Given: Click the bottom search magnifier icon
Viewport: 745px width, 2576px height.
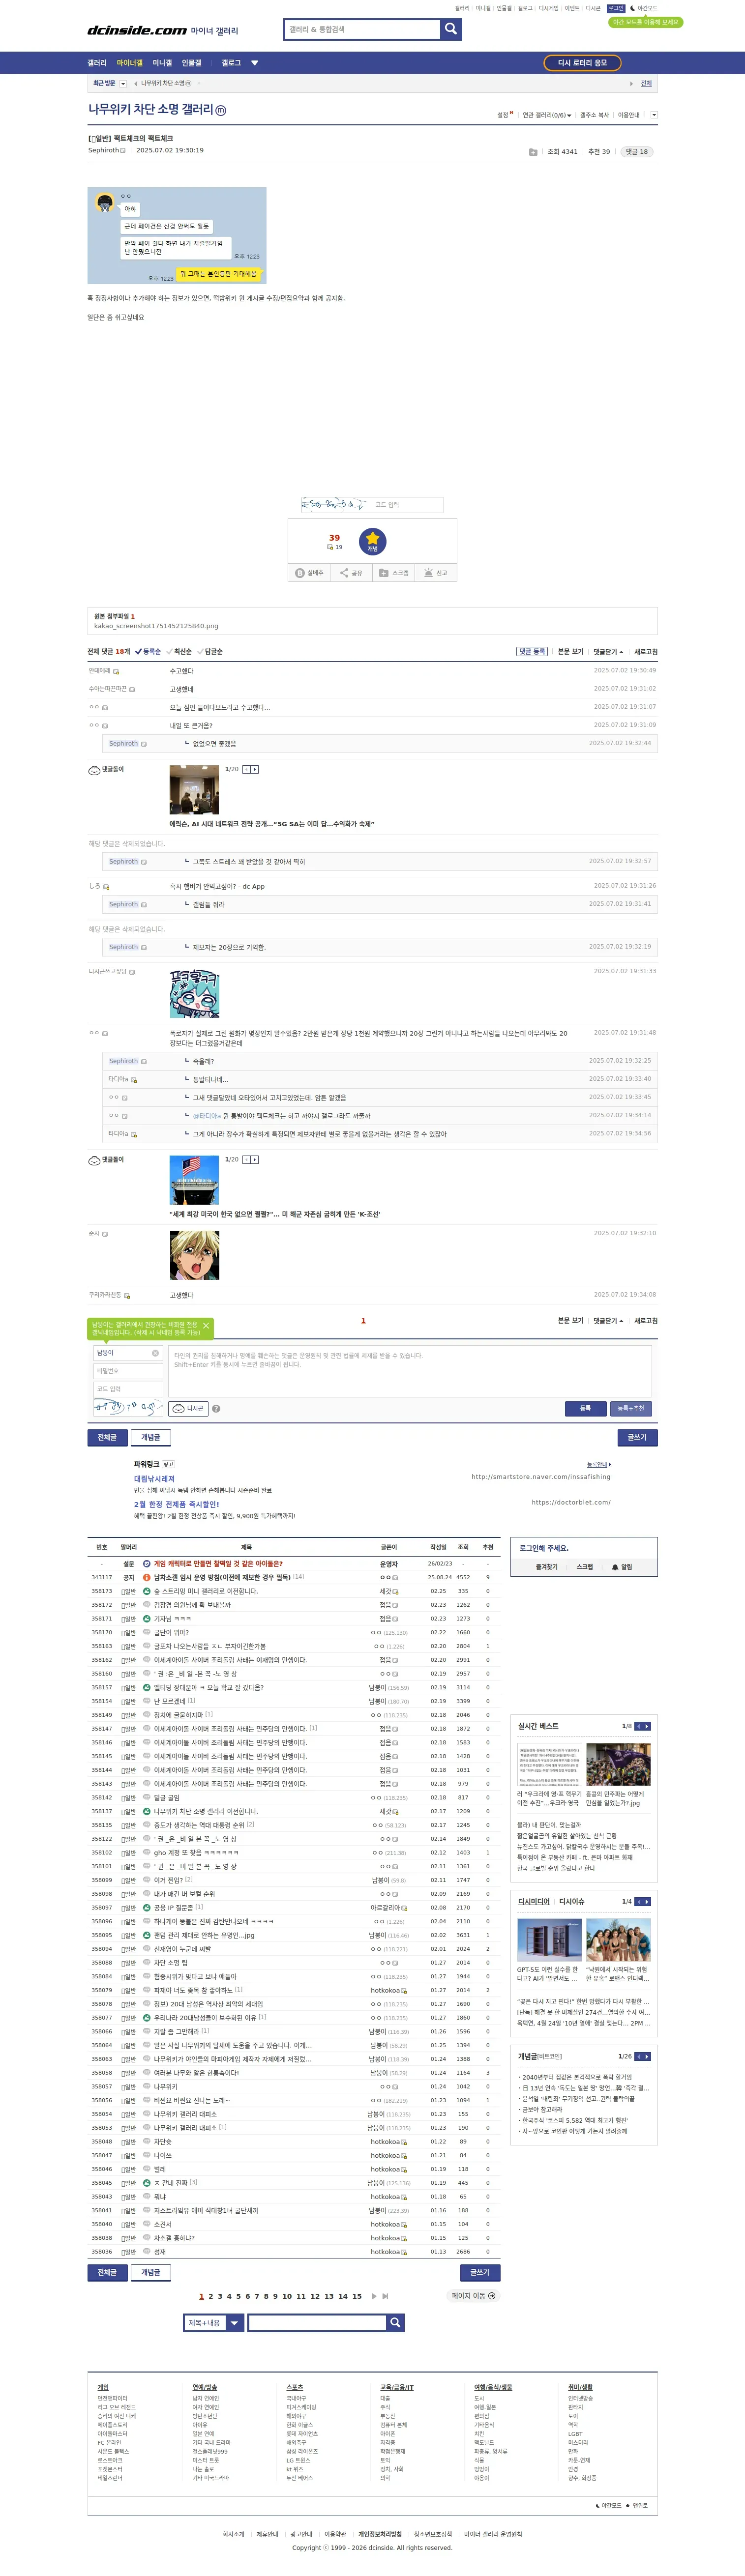Looking at the screenshot, I should coord(395,2322).
